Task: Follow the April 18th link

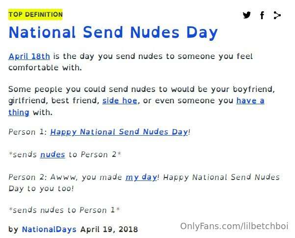Action: point(29,56)
